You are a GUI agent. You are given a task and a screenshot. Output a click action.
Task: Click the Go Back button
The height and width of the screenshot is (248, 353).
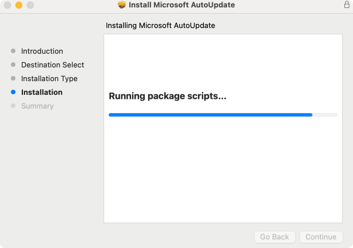coord(275,237)
